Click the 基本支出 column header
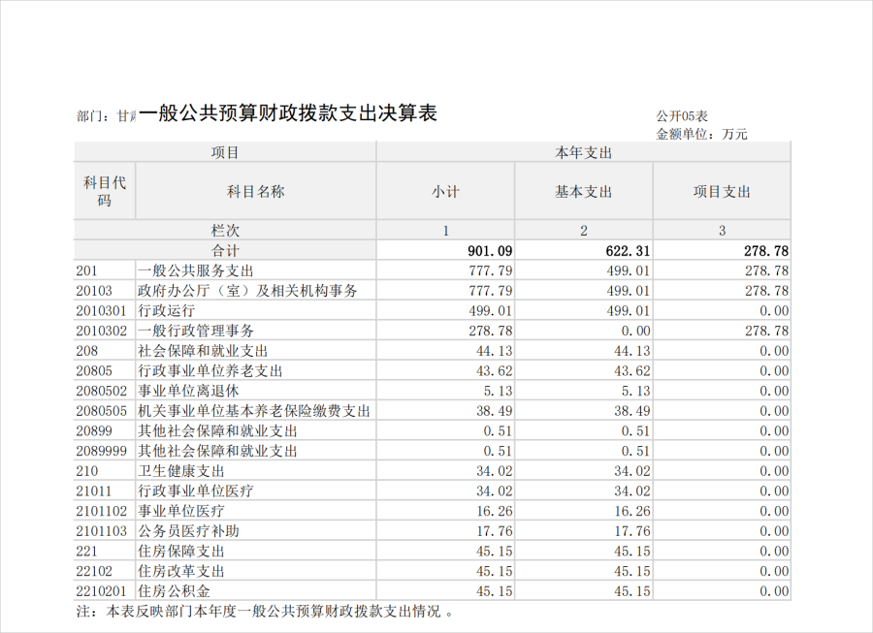The width and height of the screenshot is (873, 633). [x=583, y=192]
